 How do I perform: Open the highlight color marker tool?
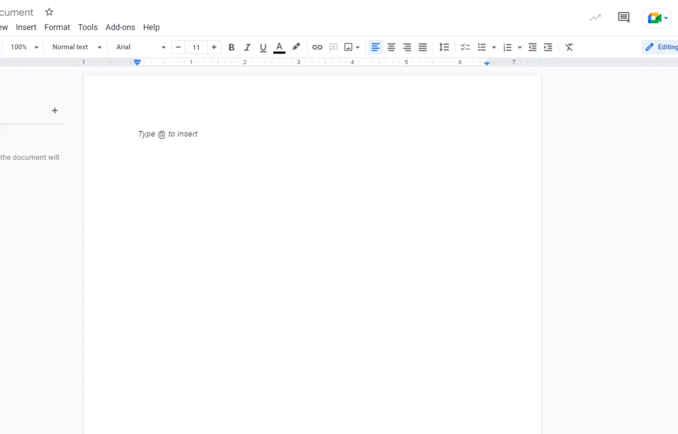coord(296,47)
